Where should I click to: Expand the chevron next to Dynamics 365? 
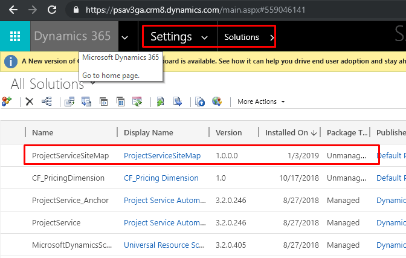point(124,37)
